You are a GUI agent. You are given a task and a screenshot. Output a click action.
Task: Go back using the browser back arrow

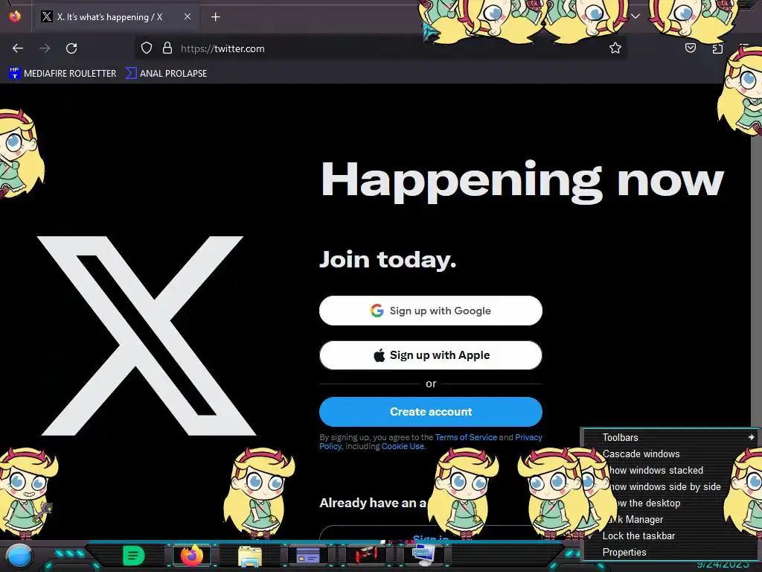pos(18,48)
